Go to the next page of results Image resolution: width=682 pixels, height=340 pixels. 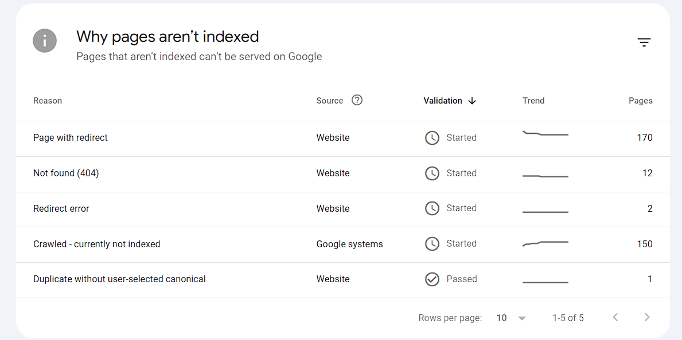pyautogui.click(x=647, y=317)
